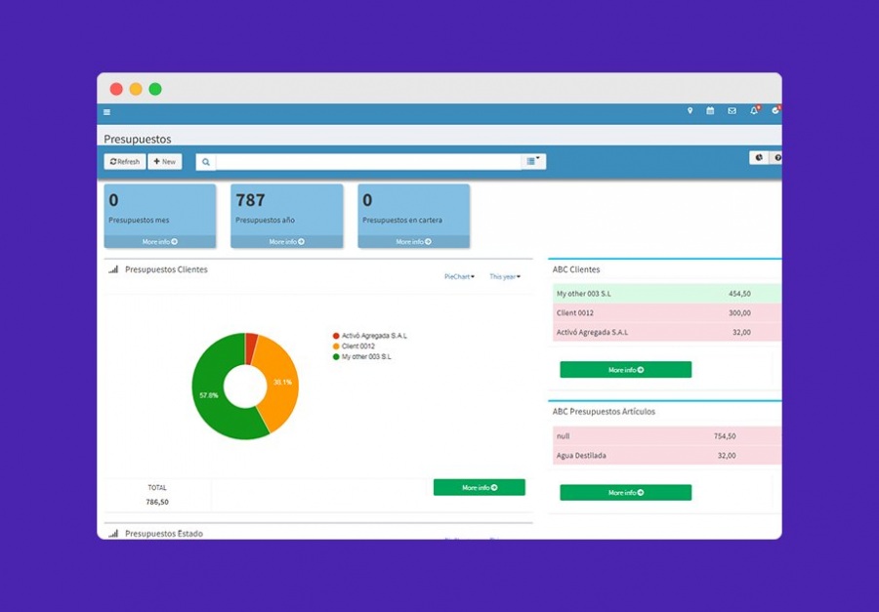Select Activó Agregada S.A.L row in ABC Clientes
The width and height of the screenshot is (879, 612).
(667, 332)
